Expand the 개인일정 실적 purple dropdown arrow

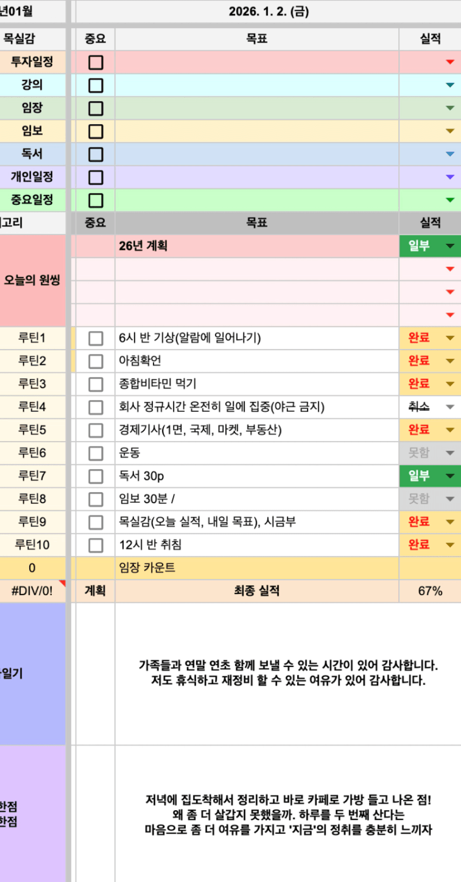(x=450, y=177)
